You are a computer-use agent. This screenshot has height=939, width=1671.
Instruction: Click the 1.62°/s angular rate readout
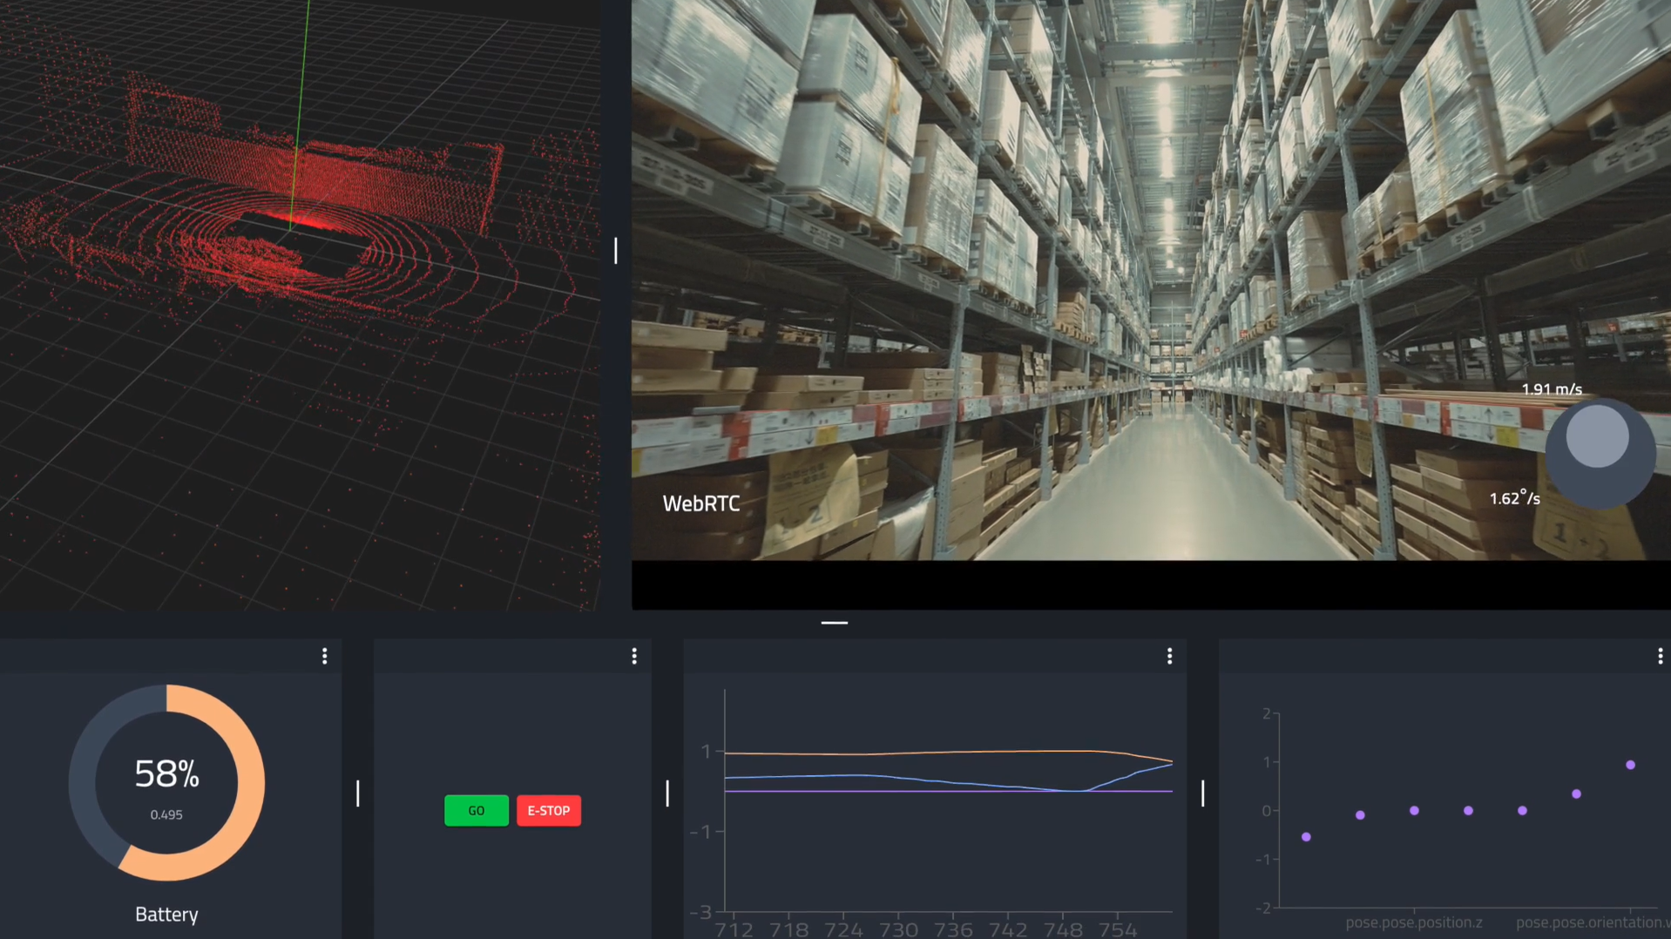[1515, 498]
